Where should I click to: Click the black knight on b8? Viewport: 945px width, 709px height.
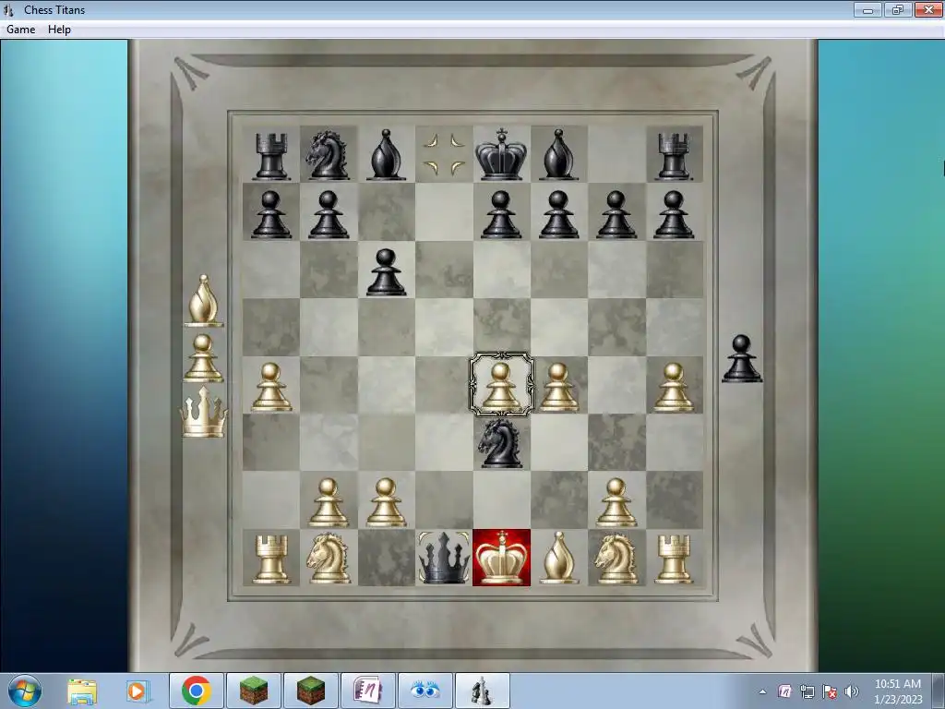(x=328, y=155)
